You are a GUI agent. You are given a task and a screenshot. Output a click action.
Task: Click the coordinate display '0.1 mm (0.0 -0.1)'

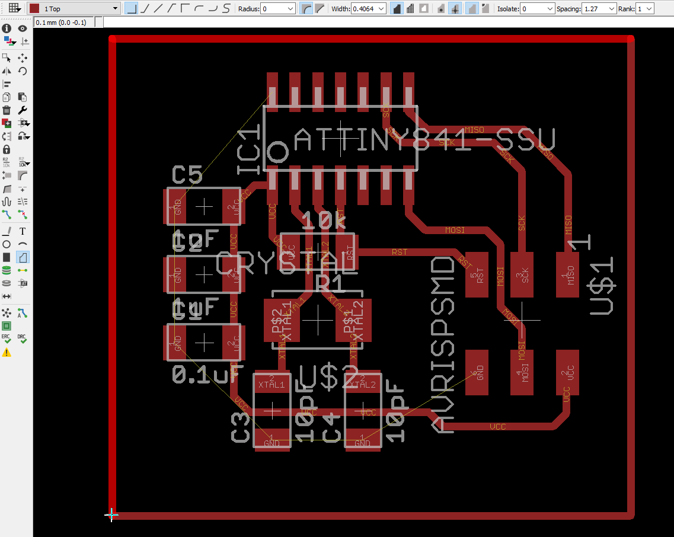pos(63,22)
